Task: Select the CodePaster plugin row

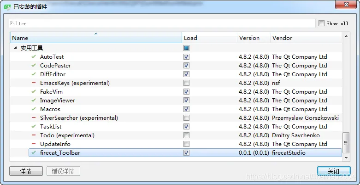Action: 176,65
